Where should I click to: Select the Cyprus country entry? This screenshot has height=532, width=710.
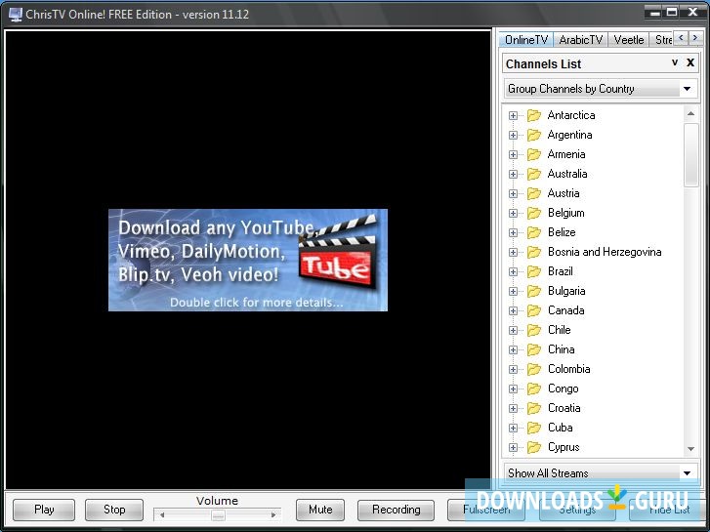[564, 447]
